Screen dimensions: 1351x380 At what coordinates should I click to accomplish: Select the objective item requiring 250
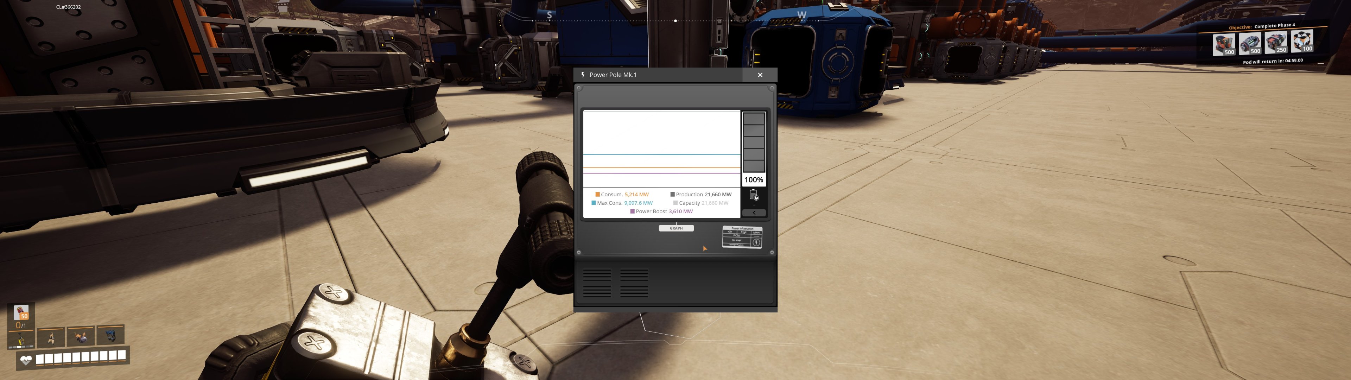(1275, 43)
